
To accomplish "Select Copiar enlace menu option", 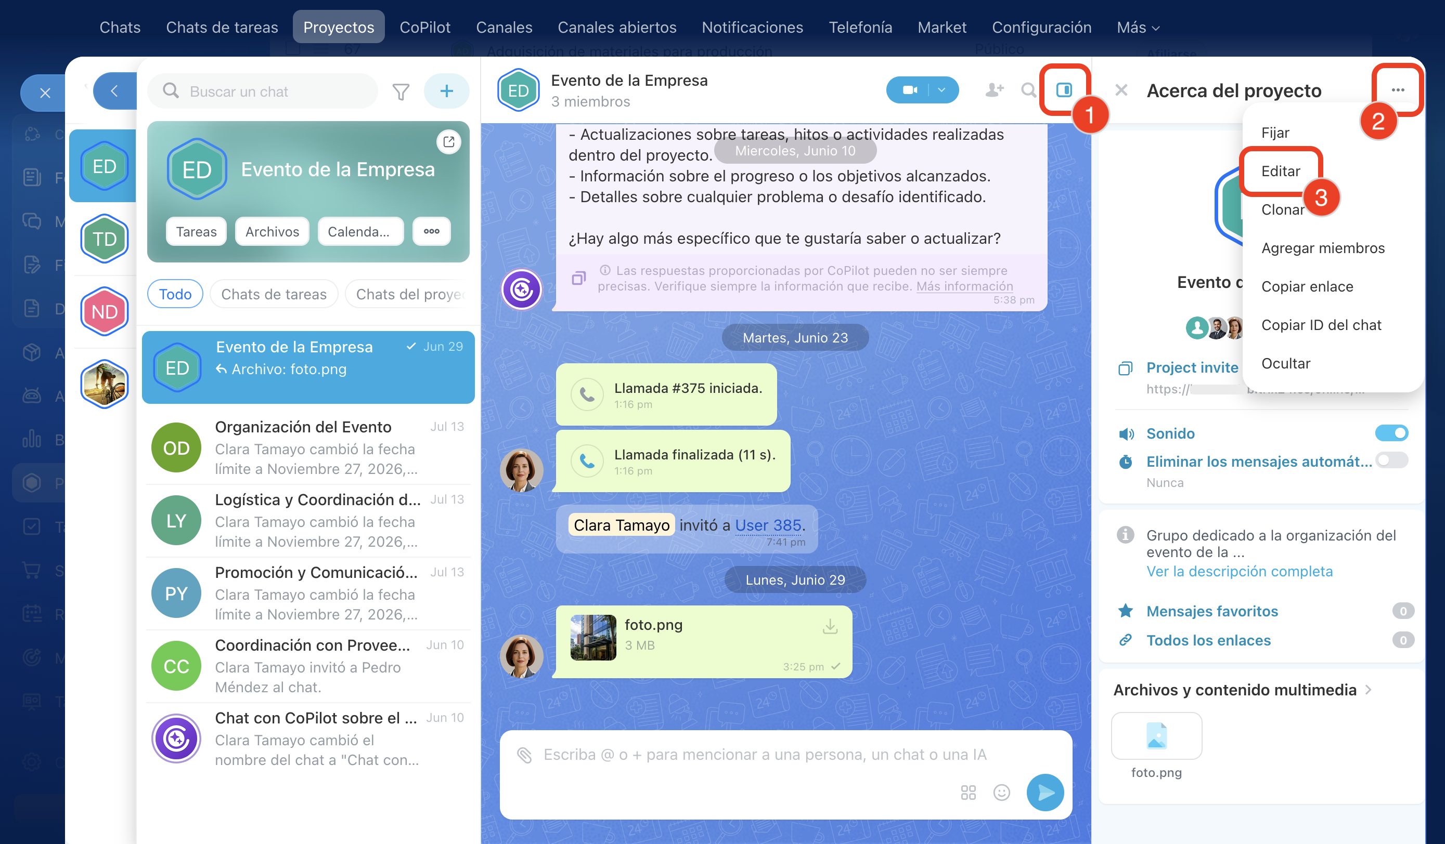I will point(1307,286).
